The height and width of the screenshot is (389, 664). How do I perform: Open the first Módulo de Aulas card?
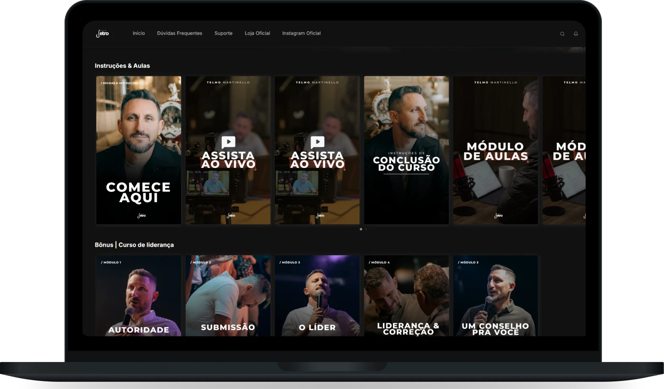coord(496,150)
